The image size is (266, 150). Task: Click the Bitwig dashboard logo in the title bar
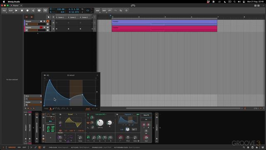pos(133,5)
